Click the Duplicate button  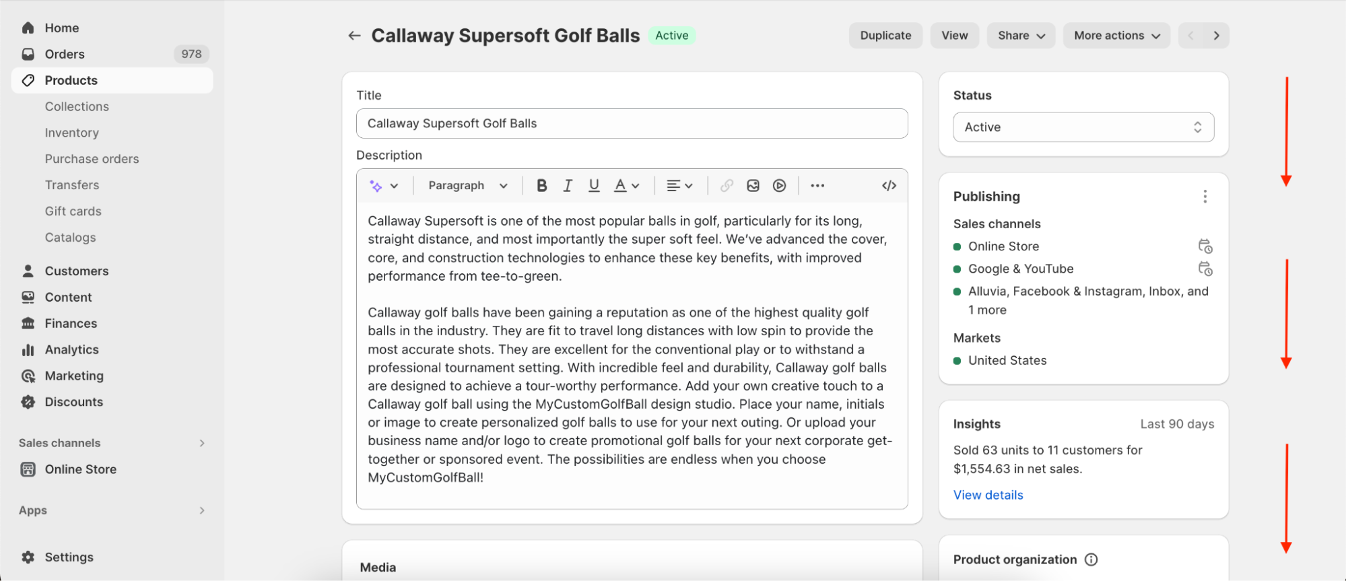885,36
